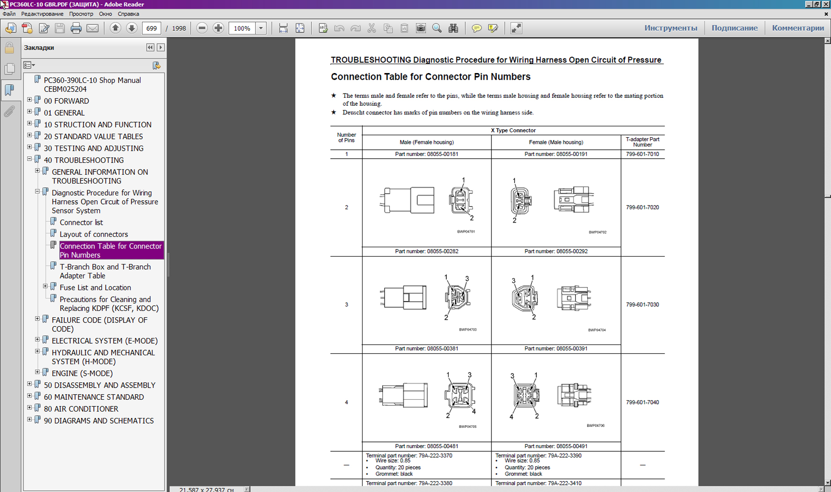This screenshot has height=492, width=831.
Task: Click the Print icon in toolbar
Action: 76,29
